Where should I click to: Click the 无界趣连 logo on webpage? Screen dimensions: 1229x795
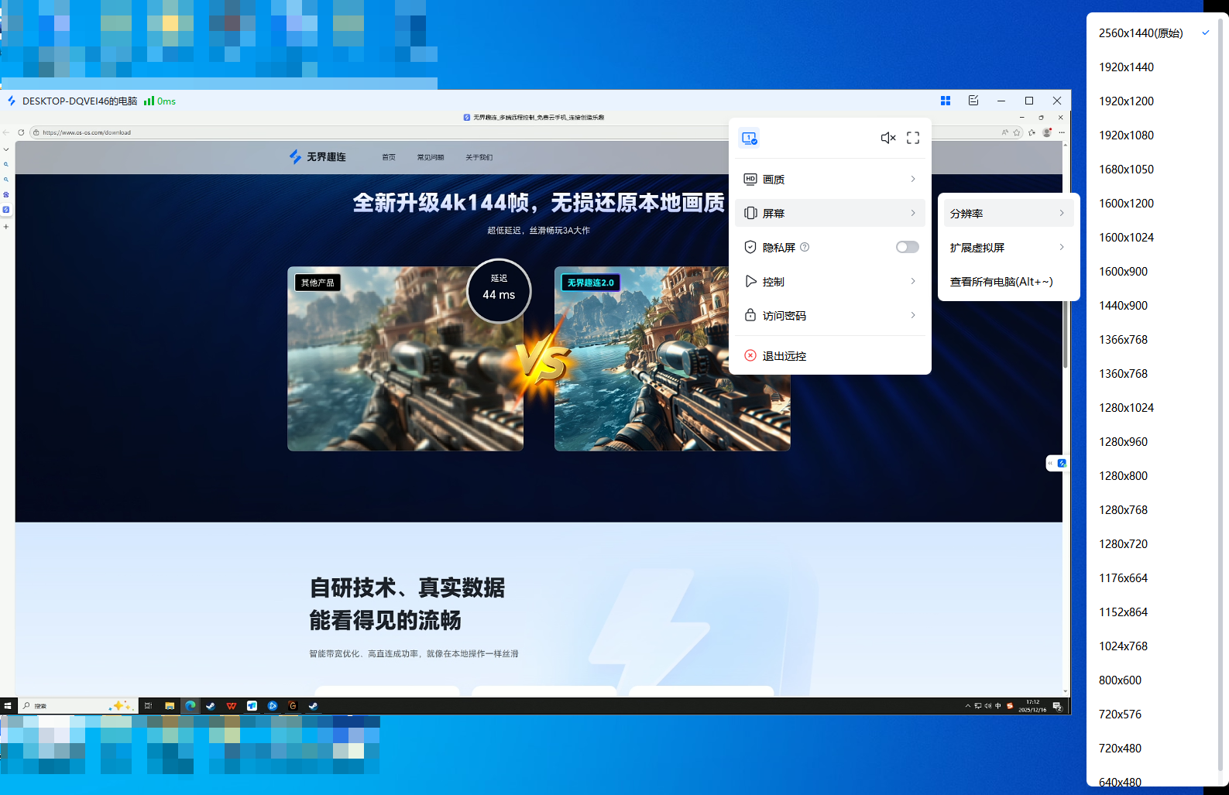(318, 156)
